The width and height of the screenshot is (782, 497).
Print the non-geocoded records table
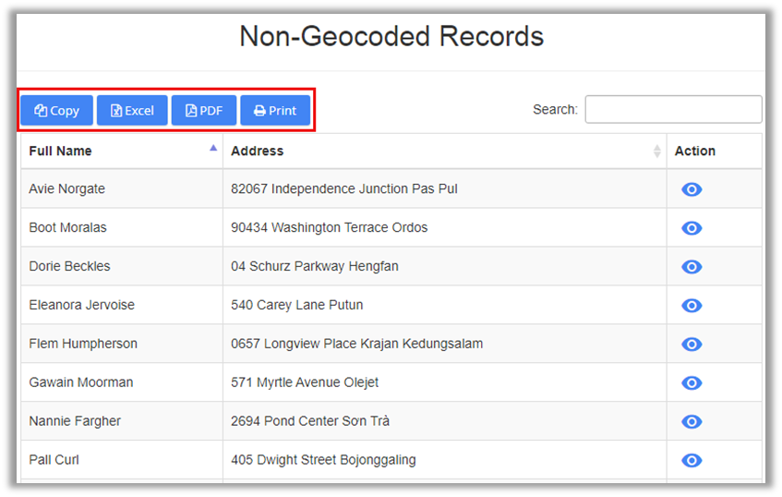point(275,110)
